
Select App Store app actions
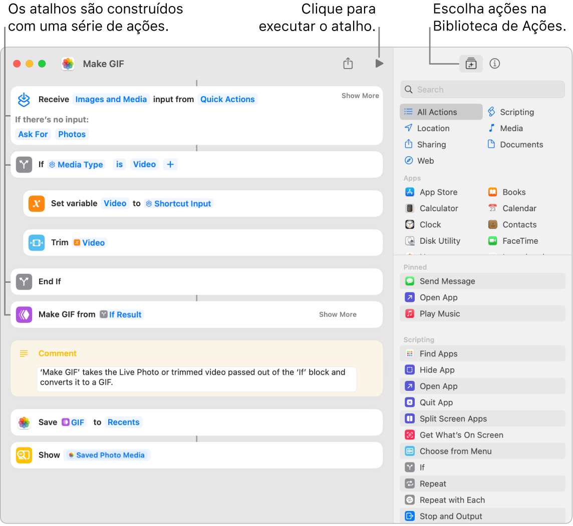click(438, 192)
